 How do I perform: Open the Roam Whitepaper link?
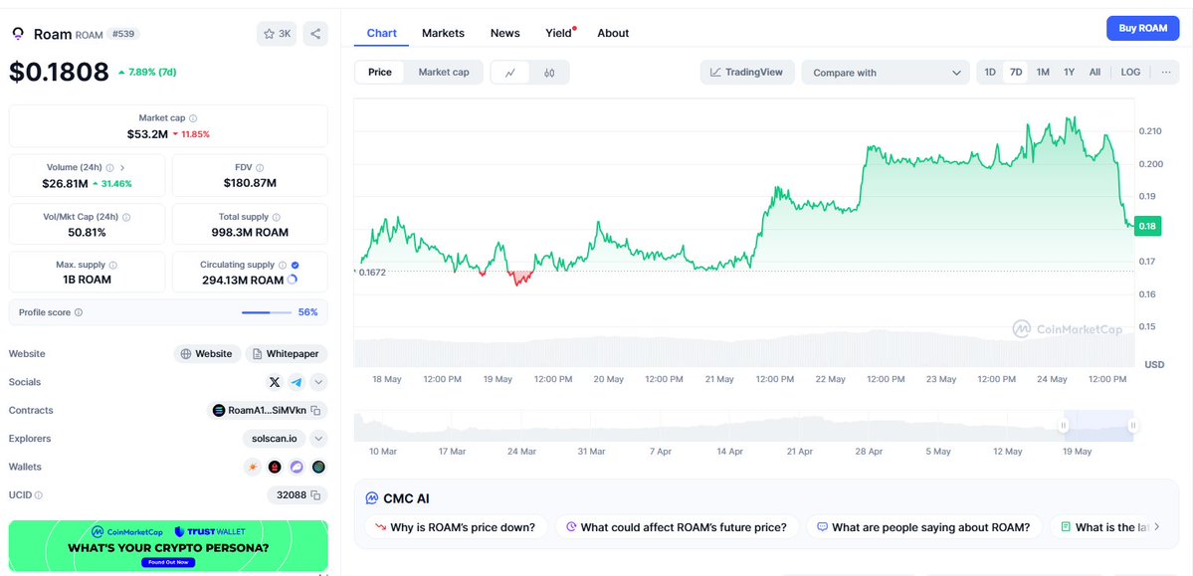pos(287,354)
